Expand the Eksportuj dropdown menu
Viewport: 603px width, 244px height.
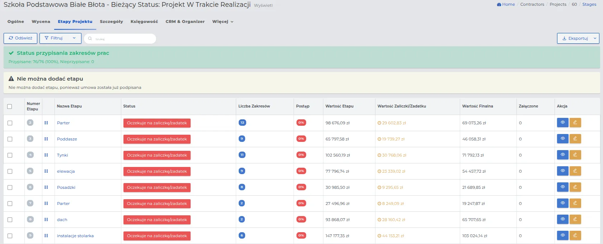(578, 38)
